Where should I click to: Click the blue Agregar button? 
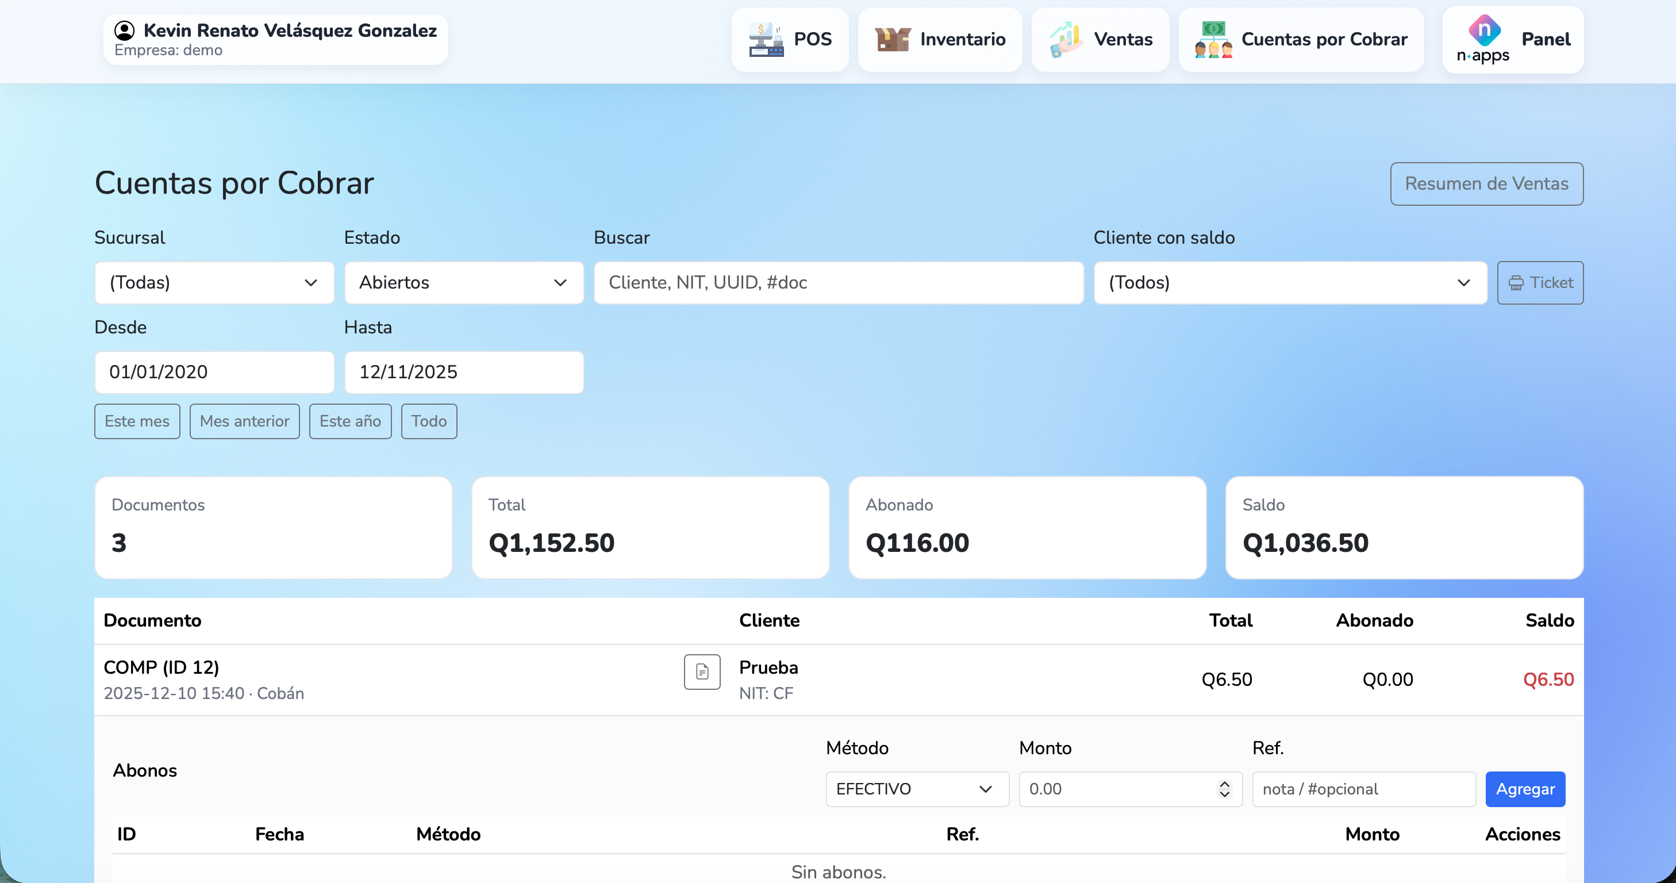tap(1524, 789)
